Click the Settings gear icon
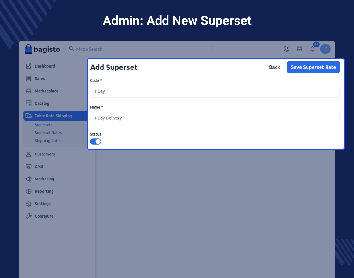 click(x=28, y=204)
